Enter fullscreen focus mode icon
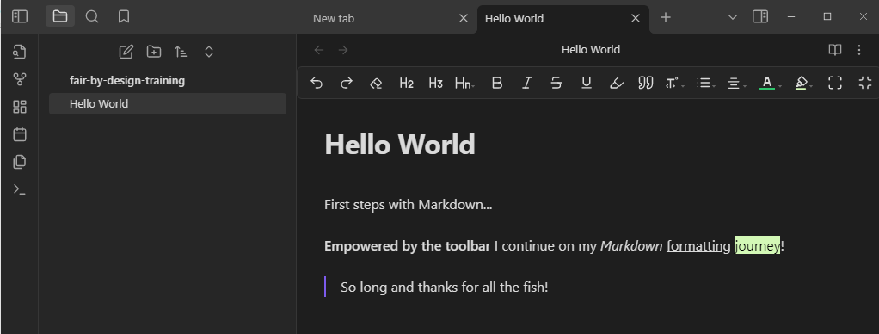Screen dimensions: 879x334 [x=835, y=83]
